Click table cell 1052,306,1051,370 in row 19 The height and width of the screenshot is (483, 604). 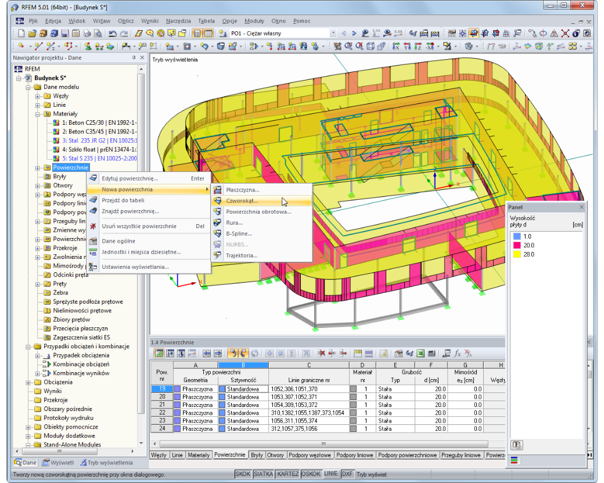(308, 389)
